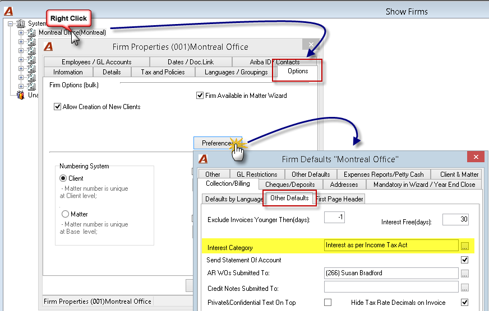Screen dimensions: 489x311
Task: Click AR WOs Submitted To field
Action: point(391,273)
